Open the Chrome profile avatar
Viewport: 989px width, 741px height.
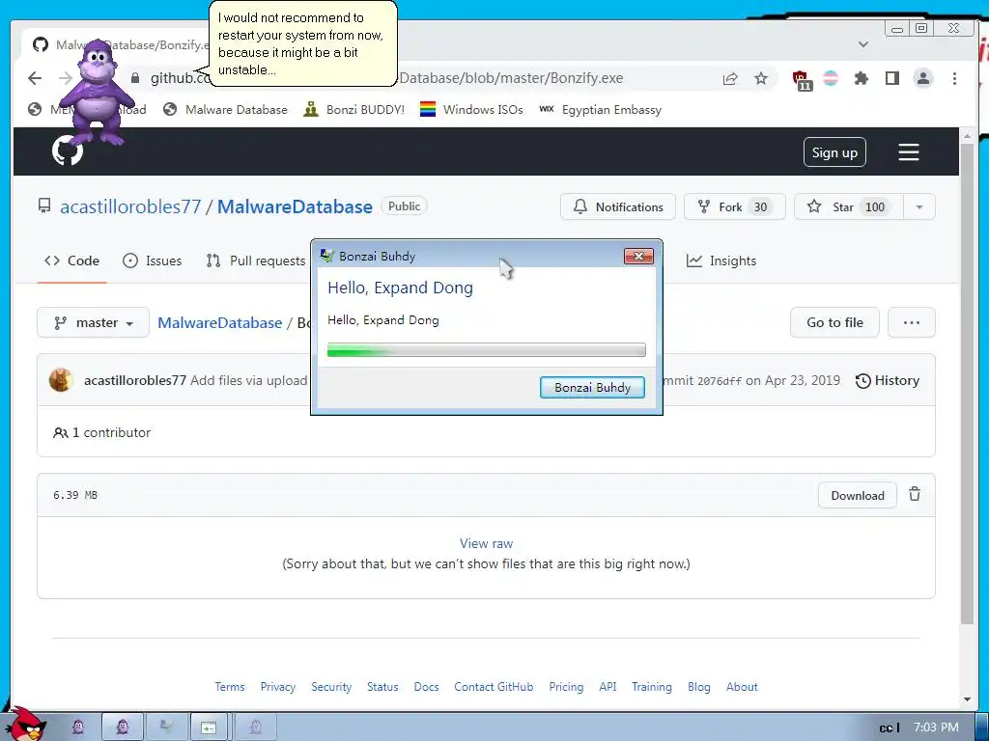point(922,78)
